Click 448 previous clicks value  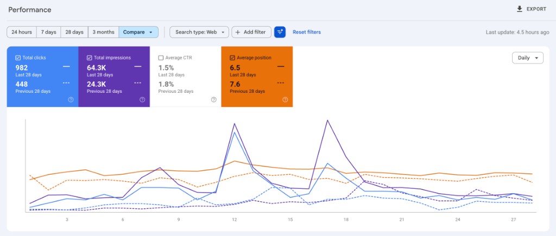[22, 84]
